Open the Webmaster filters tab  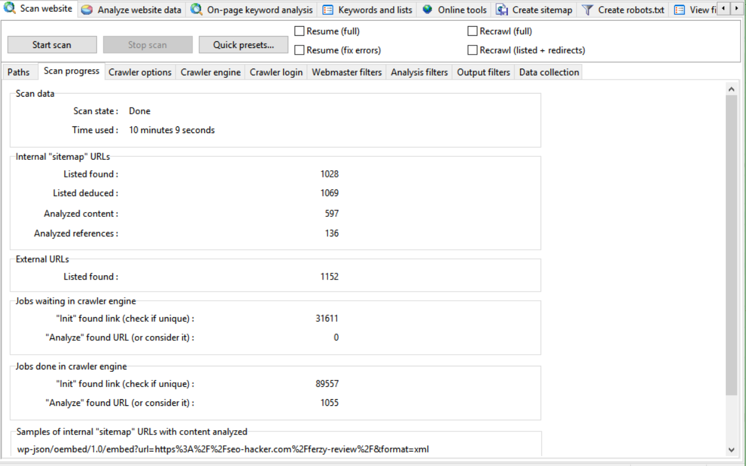[347, 72]
